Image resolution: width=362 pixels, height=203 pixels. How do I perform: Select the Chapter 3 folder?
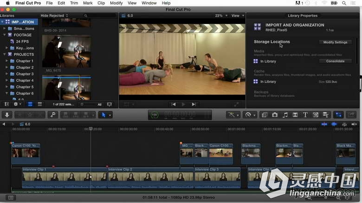point(25,74)
